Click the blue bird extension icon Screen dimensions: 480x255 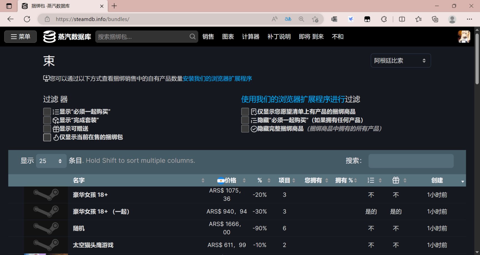click(351, 19)
